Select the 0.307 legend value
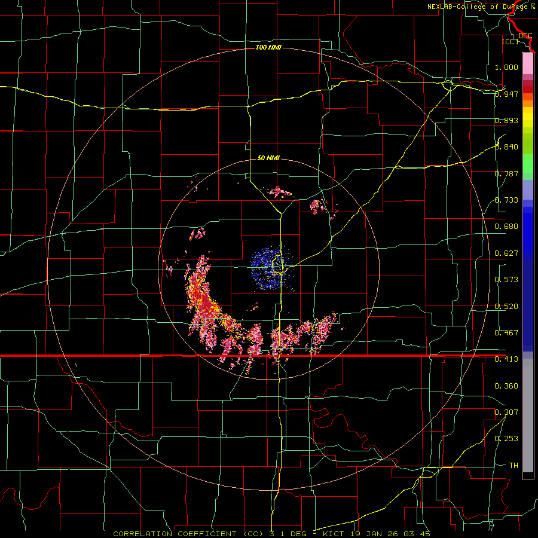 [x=506, y=412]
